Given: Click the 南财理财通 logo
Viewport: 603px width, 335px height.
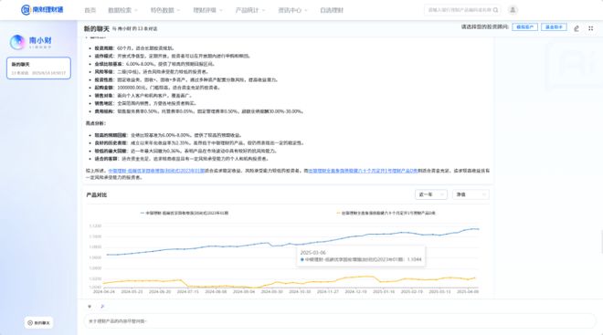Looking at the screenshot, I should 42,10.
